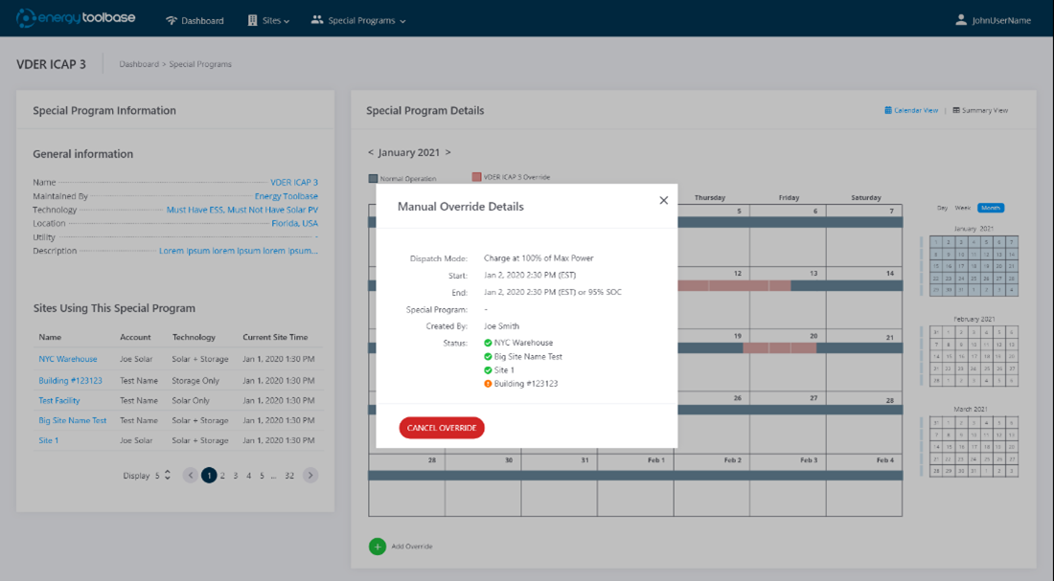Screen dimensions: 1054x581
Task: Click Special Programs in the breadcrumb
Action: tap(200, 64)
